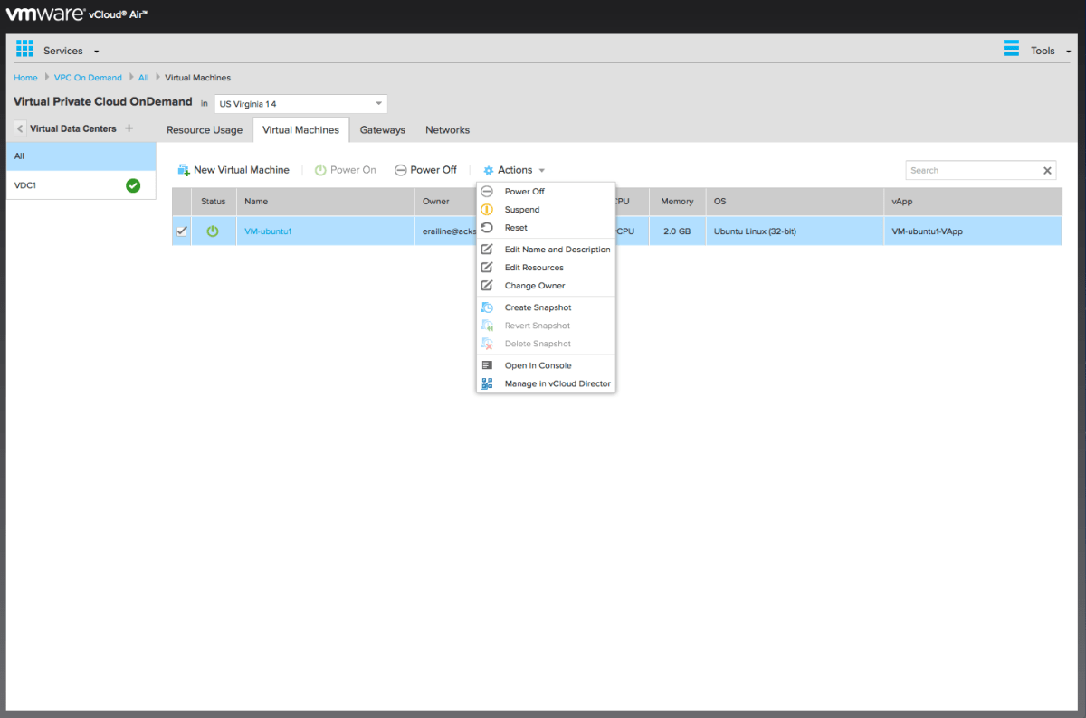This screenshot has height=718, width=1086.
Task: Add a virtual data center with plus icon
Action: point(129,128)
